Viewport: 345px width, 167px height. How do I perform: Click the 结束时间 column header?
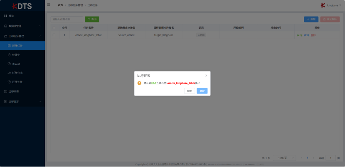[x=276, y=28]
